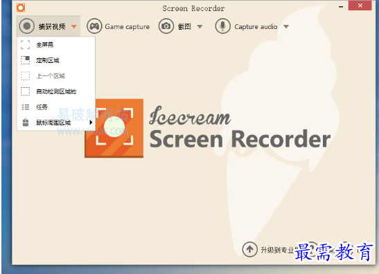Select 上一个区域 last area menu item
Screen dimensions: 379x274
pos(56,76)
